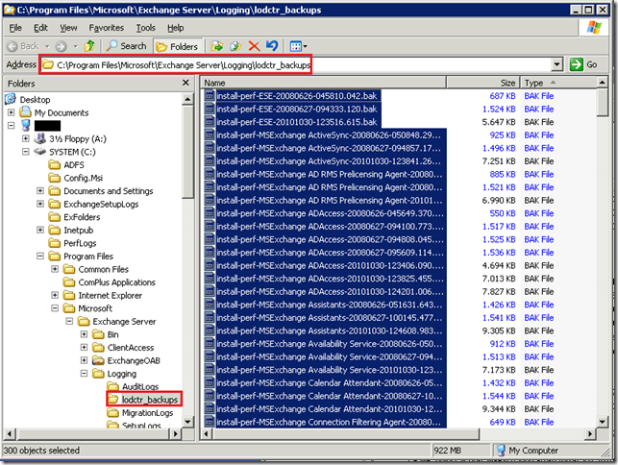Open the Favorites menu
Screen dimensions: 618x465
click(107, 28)
